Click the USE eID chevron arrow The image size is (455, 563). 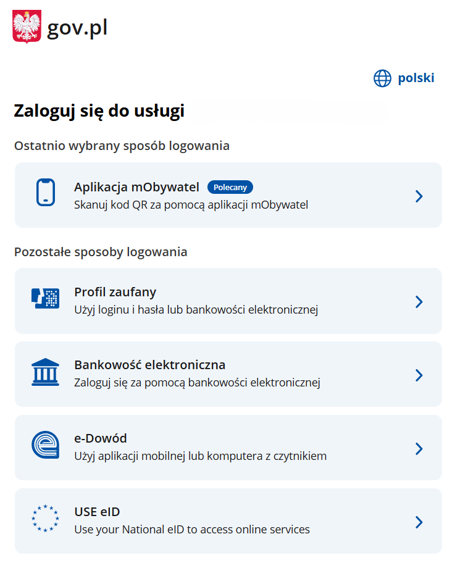click(419, 521)
